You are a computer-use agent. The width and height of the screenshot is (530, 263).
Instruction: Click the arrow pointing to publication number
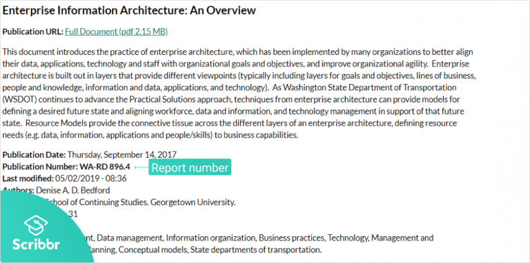141,167
